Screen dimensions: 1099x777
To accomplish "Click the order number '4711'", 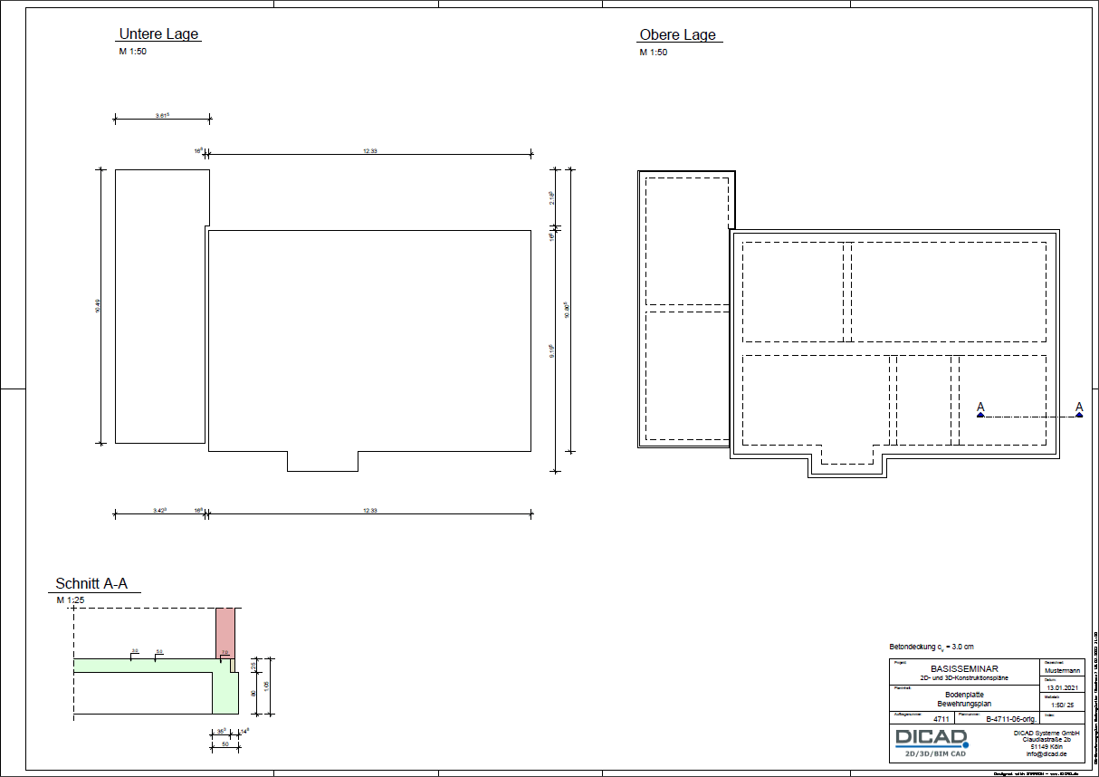I will 941,719.
